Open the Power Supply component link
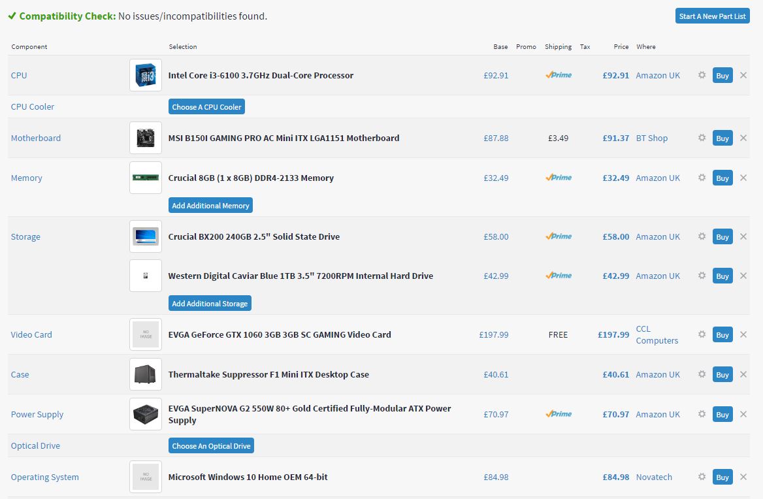 tap(37, 414)
